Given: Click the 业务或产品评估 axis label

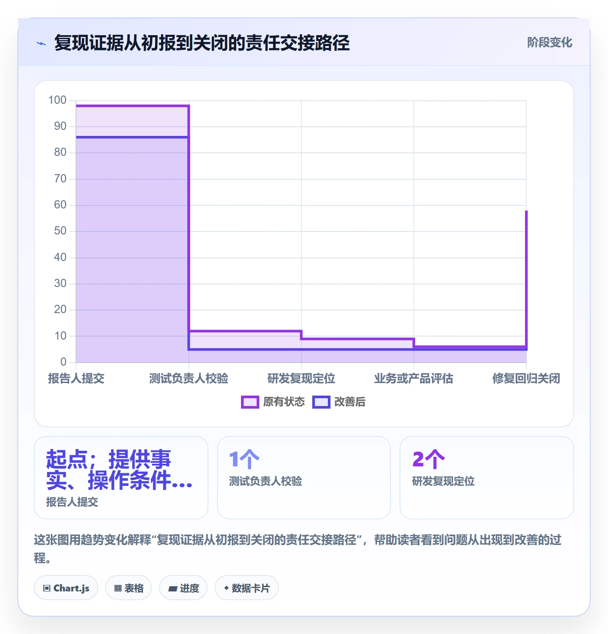Looking at the screenshot, I should pyautogui.click(x=413, y=379).
